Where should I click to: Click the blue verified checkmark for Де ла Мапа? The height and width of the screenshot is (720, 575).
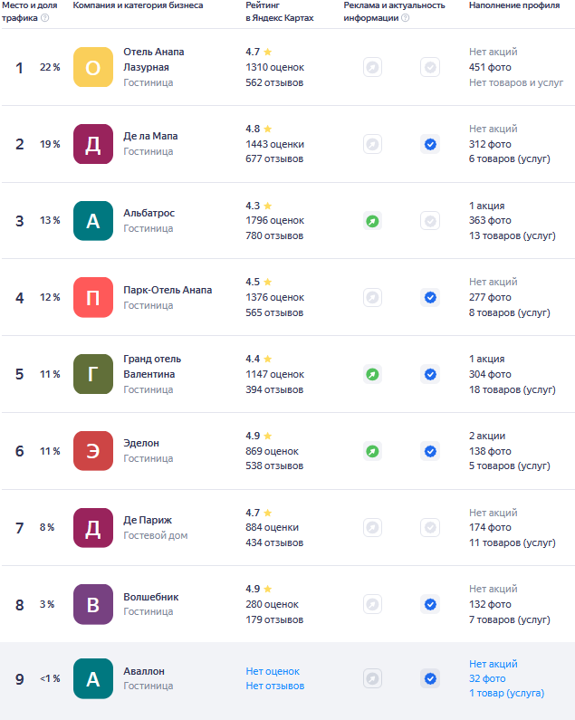point(430,144)
